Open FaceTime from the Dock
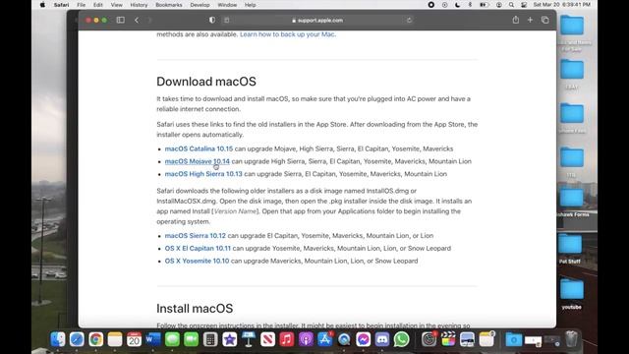This screenshot has width=629, height=354. click(x=191, y=339)
